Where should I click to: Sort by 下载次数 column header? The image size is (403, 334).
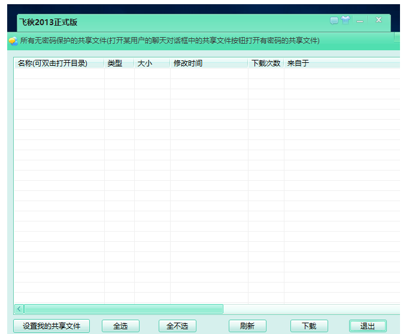point(266,63)
